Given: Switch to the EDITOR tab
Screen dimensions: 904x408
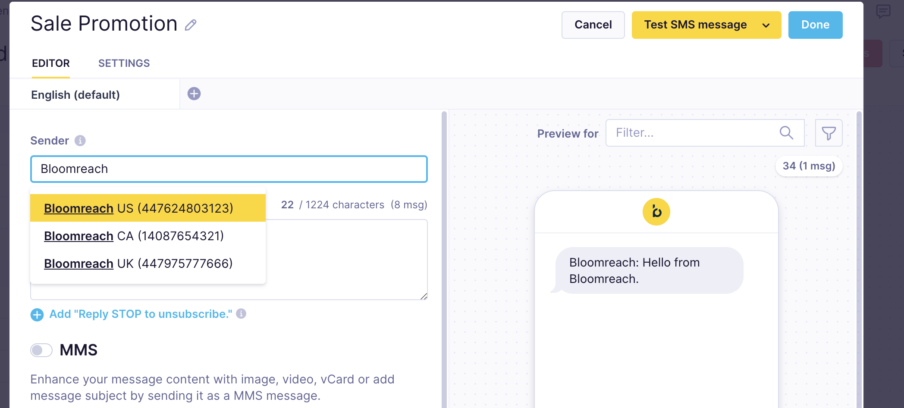Looking at the screenshot, I should (51, 63).
